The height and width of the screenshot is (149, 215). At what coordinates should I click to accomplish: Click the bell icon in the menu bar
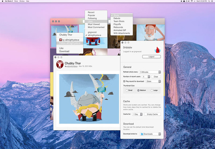[x=184, y=1]
